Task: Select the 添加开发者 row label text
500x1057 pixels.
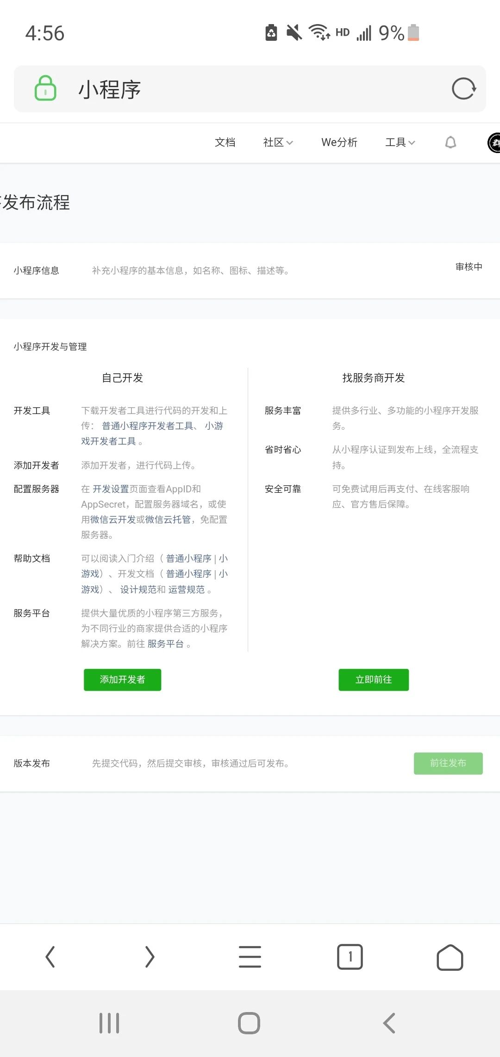Action: 36,465
